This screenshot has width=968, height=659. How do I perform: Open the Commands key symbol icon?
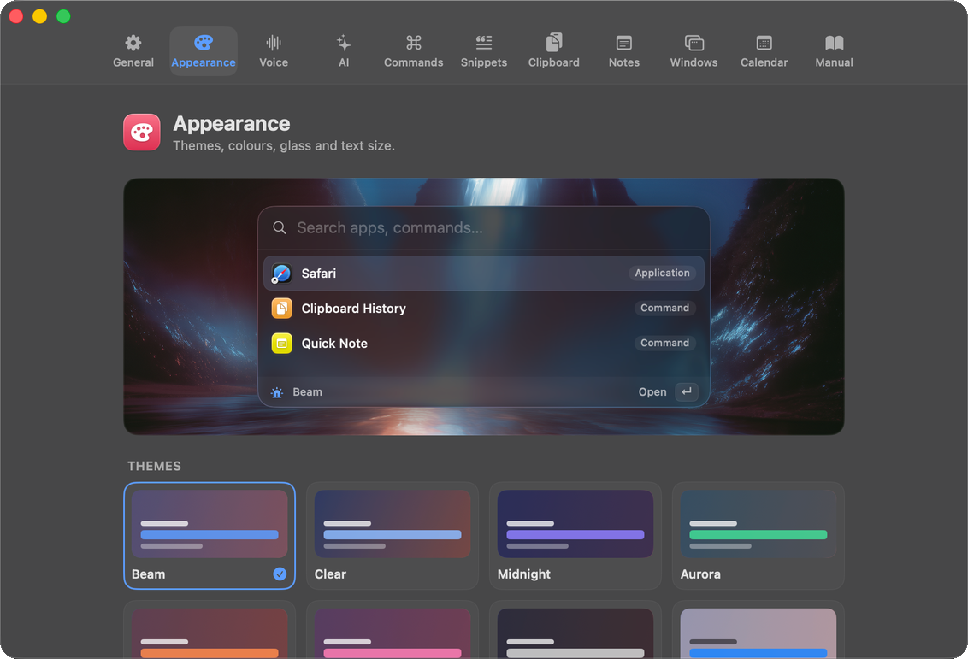pyautogui.click(x=414, y=43)
